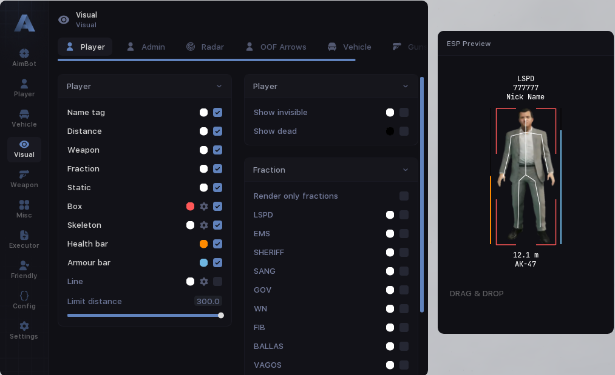Click the right column vertical scrollbar

422,194
